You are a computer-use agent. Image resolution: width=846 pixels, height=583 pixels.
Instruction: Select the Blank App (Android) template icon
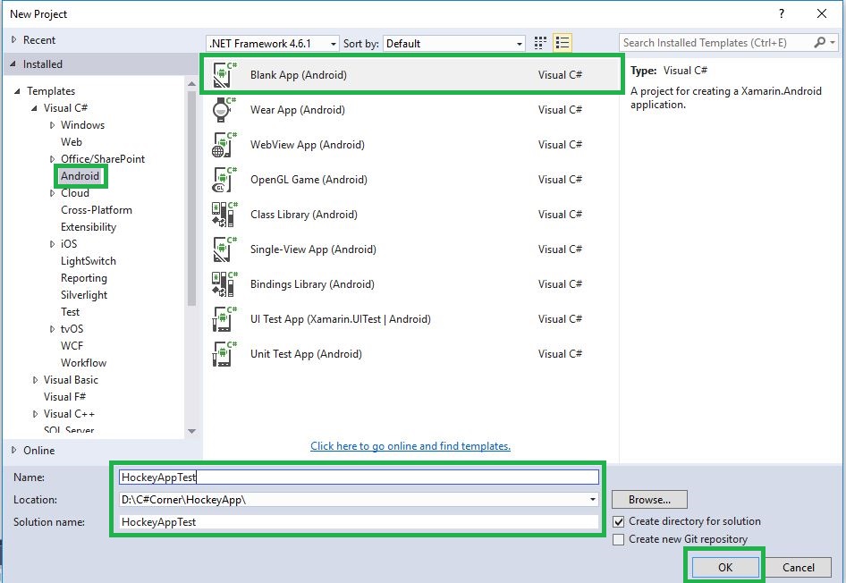tap(224, 74)
